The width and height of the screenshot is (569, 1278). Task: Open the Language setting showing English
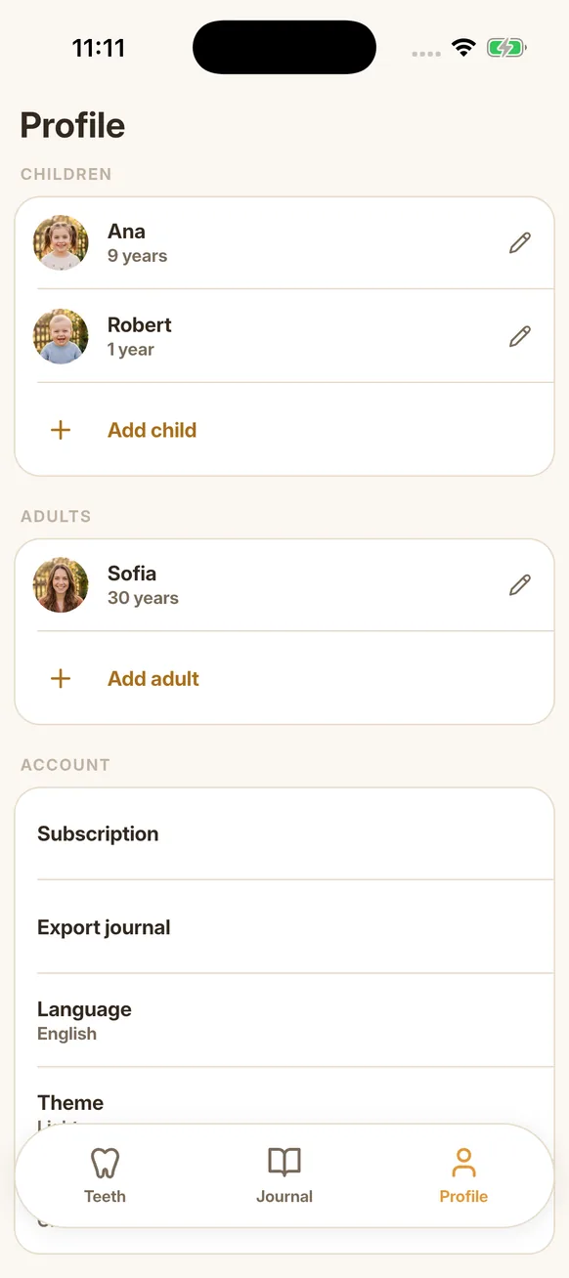pos(284,1020)
